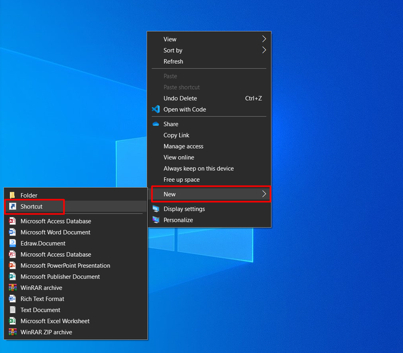Click the blank page Text Document icon
Screen dimensions: 403x353
[x=12, y=310]
